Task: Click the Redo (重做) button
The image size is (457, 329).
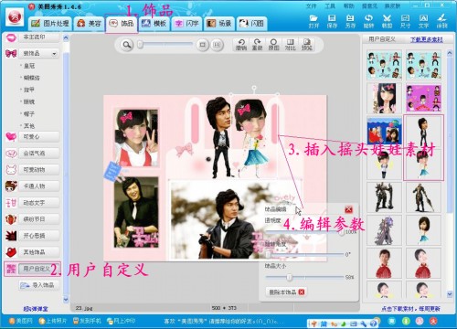Action: click(x=258, y=45)
